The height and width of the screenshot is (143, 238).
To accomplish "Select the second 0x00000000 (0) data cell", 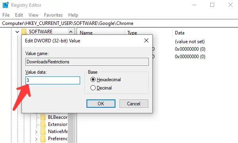I will (x=190, y=57).
